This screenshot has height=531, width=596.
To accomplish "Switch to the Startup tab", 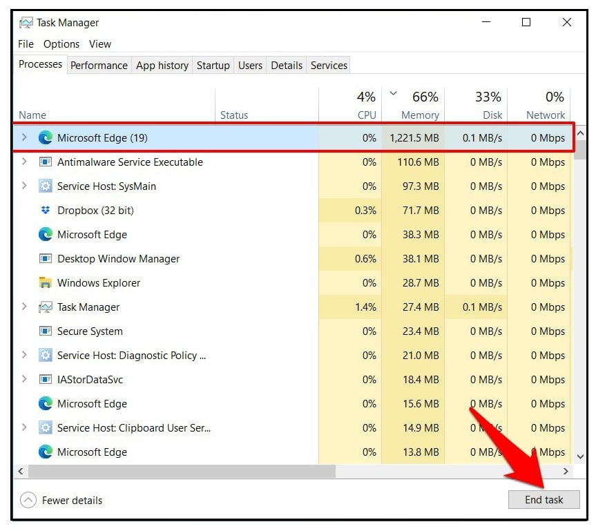I will point(213,66).
